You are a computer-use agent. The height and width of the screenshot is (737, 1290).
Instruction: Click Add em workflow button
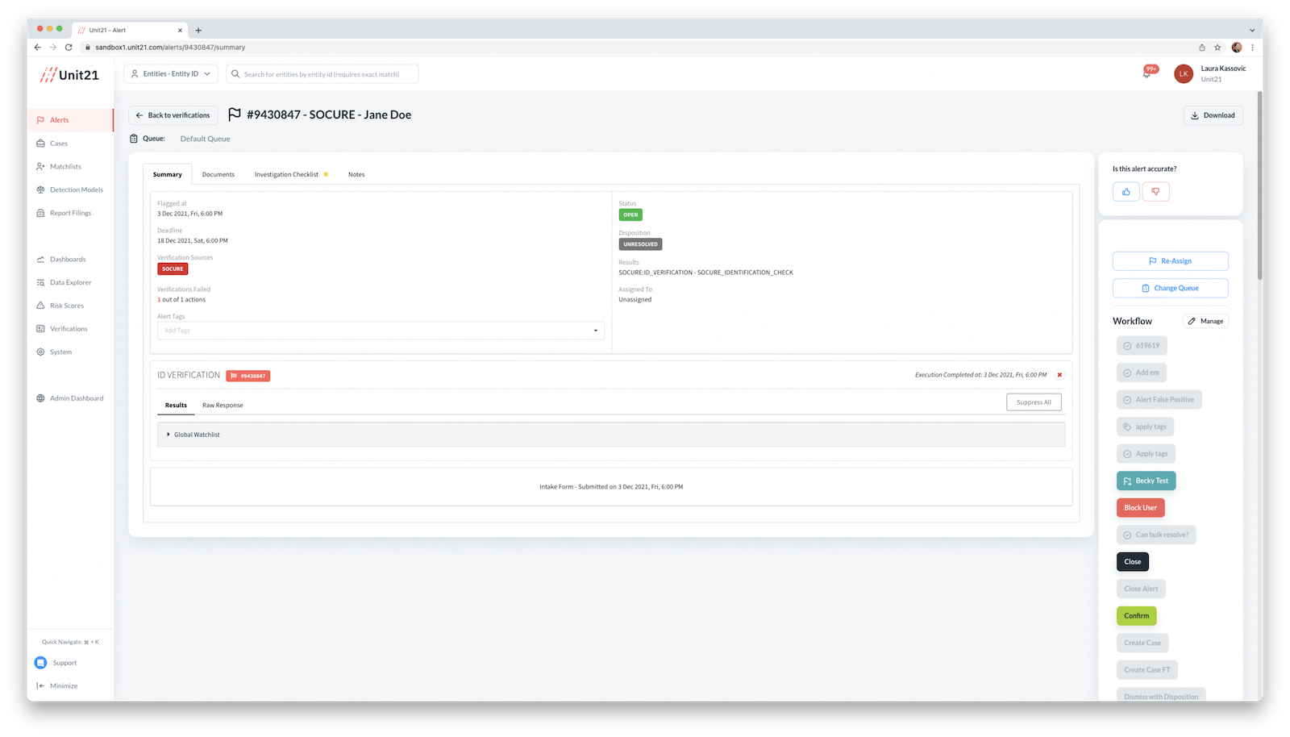1142,373
